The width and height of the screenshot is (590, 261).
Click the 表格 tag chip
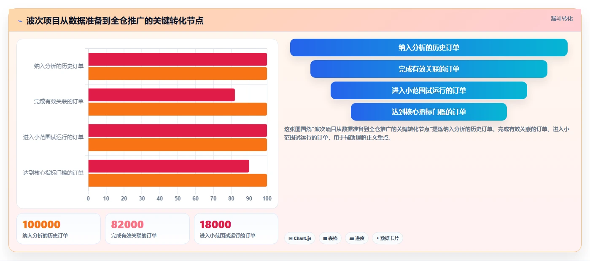coord(330,238)
